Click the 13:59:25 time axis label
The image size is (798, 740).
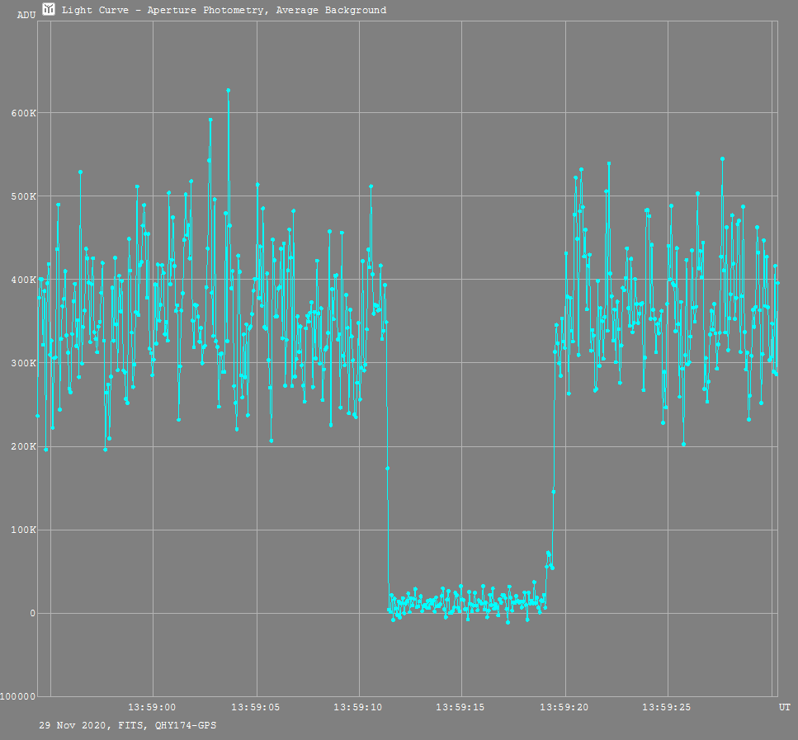click(666, 707)
